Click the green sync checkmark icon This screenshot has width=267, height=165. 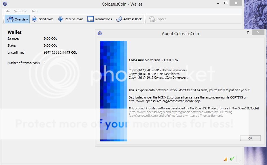pyautogui.click(x=232, y=159)
